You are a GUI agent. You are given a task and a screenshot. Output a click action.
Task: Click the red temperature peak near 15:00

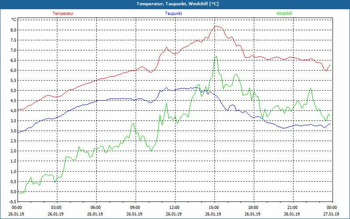pos(217,26)
